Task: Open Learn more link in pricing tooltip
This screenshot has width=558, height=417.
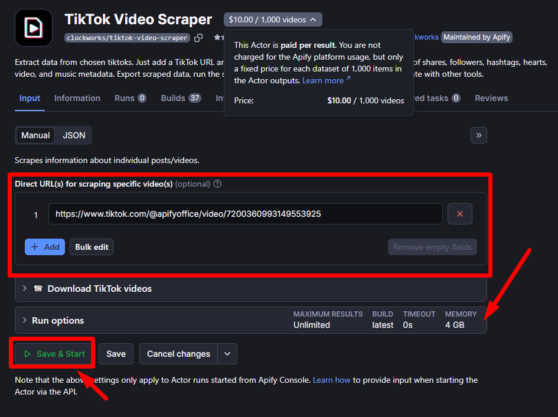Action: (327, 80)
